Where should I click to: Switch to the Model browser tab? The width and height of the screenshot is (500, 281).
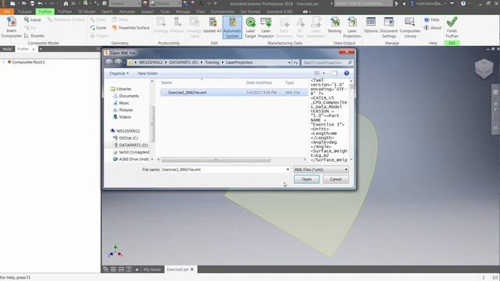click(x=7, y=49)
